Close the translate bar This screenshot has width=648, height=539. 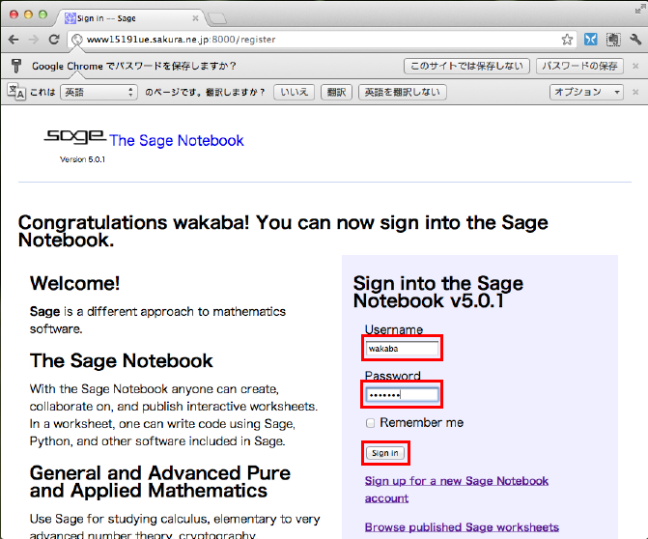click(x=636, y=92)
